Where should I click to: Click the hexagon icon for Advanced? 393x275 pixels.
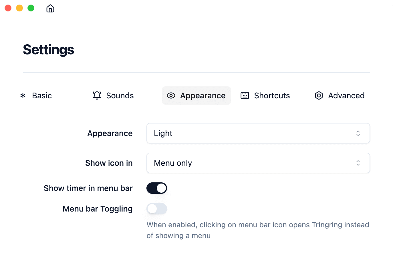coord(319,95)
